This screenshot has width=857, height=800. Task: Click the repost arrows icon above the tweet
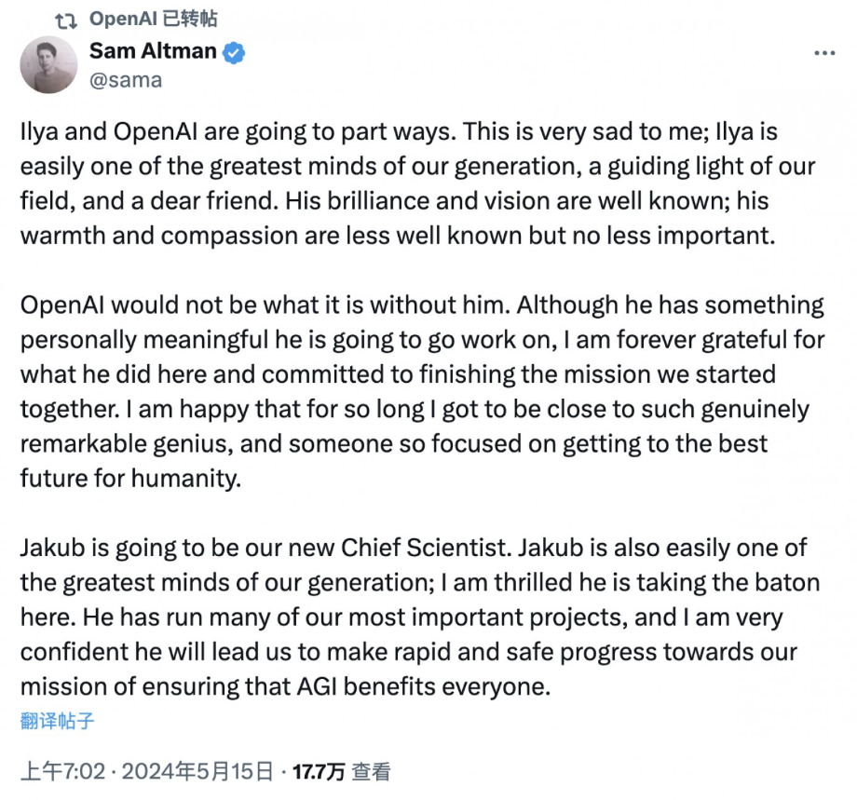coord(67,21)
